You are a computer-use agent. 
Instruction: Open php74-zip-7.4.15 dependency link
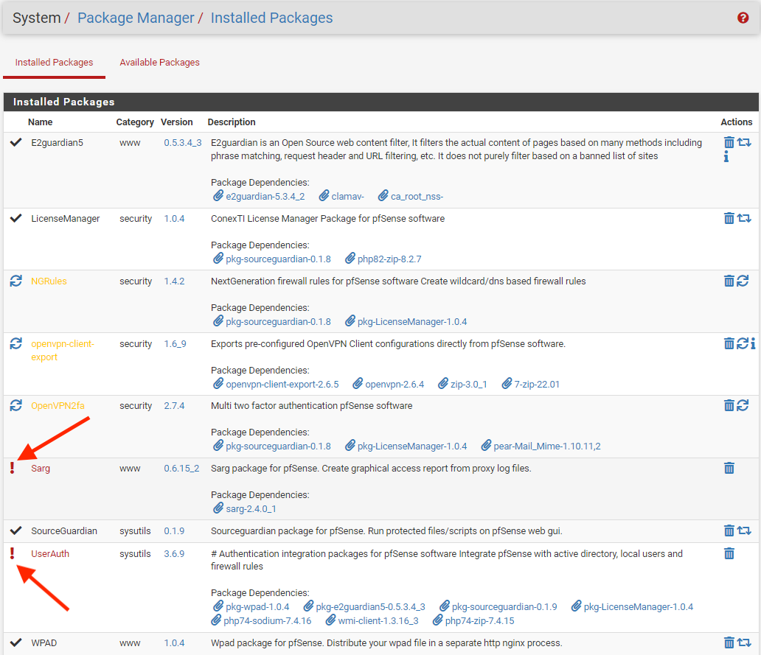pos(479,620)
